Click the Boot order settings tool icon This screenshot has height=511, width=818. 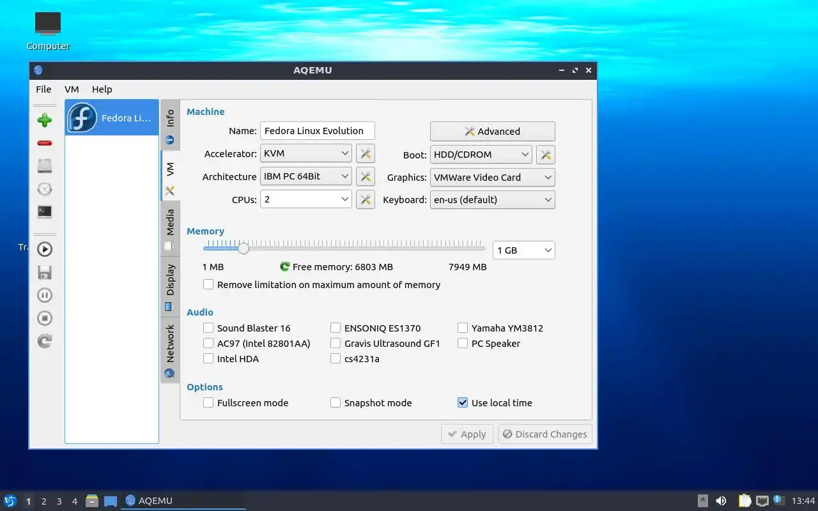click(x=545, y=155)
